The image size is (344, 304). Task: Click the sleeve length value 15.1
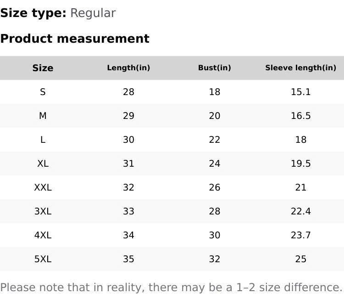300,92
